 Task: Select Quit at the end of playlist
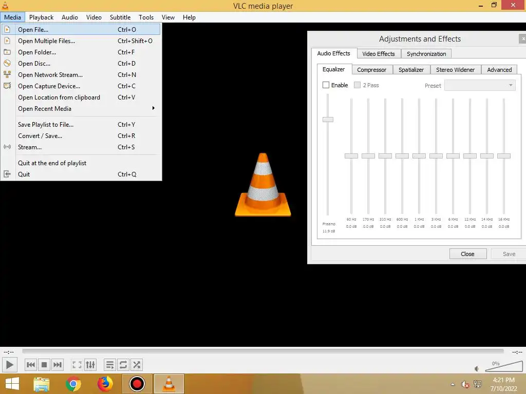coord(81,163)
